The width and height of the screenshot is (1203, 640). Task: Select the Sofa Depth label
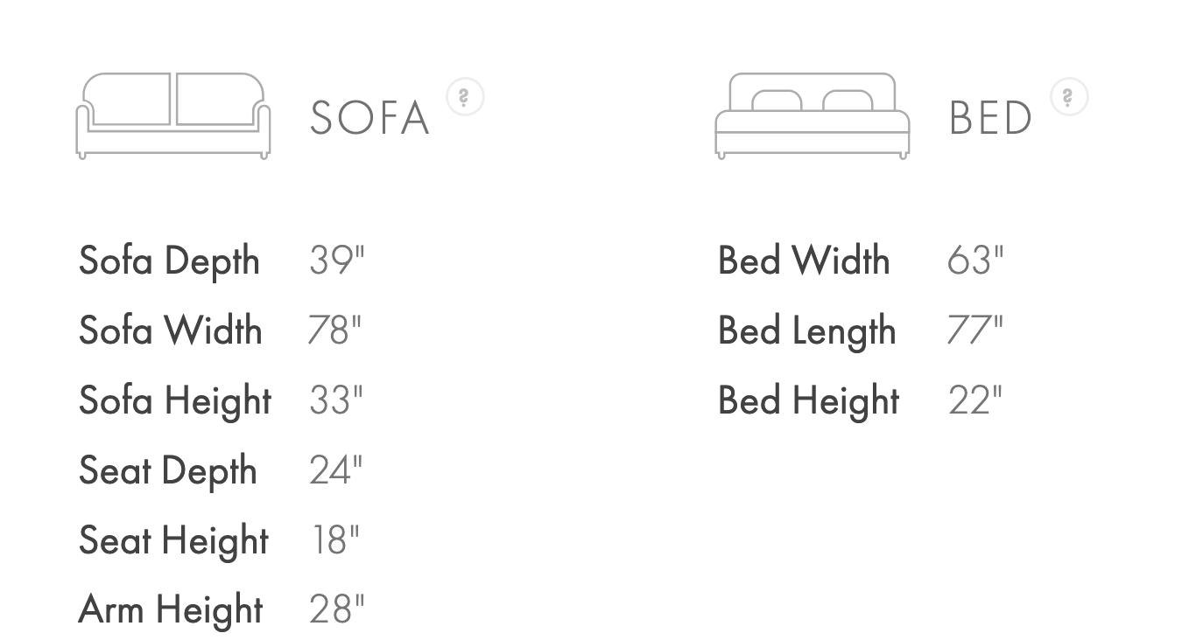pyautogui.click(x=169, y=261)
